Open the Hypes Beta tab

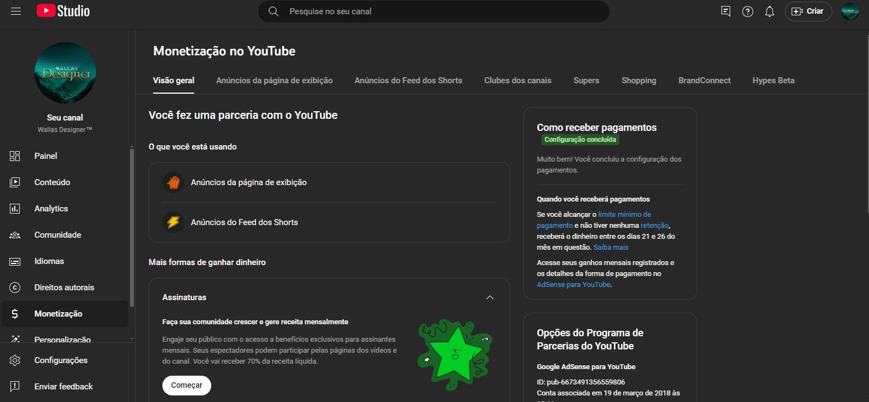click(774, 81)
